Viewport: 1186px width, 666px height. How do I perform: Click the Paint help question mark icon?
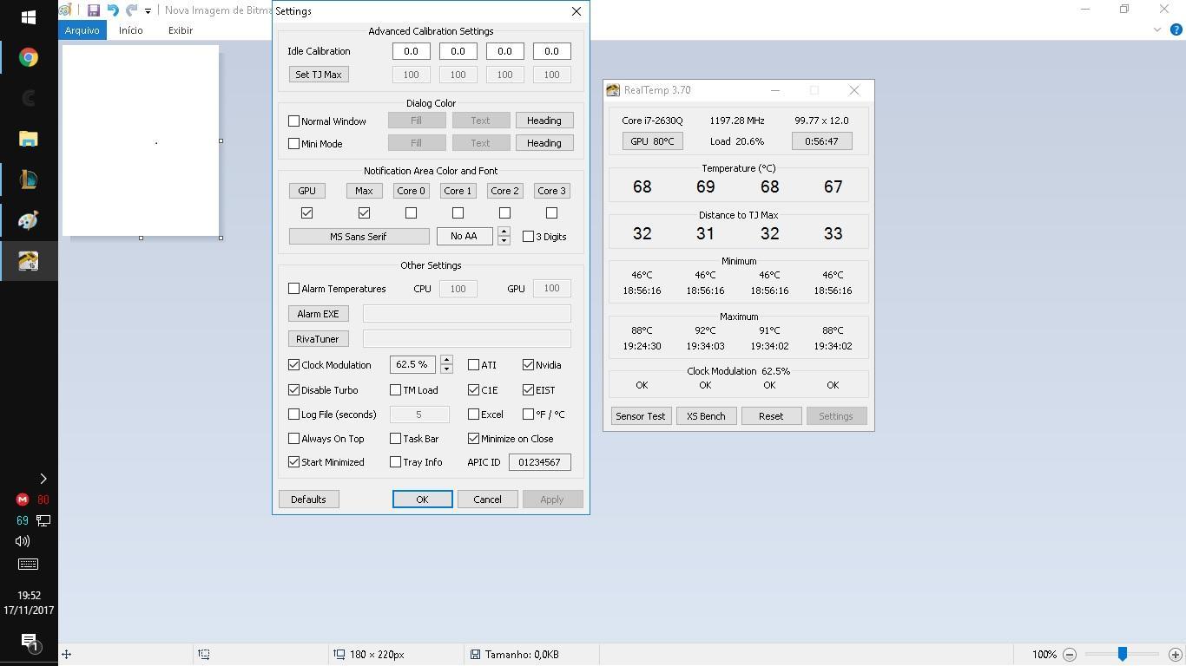pyautogui.click(x=1176, y=29)
